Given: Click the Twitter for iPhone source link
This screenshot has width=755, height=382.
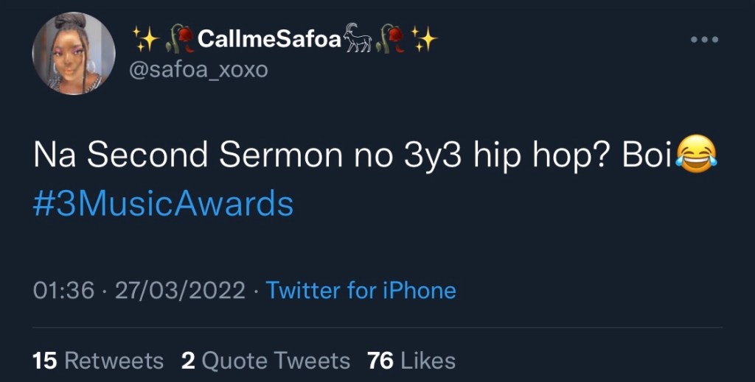Looking at the screenshot, I should pos(361,290).
